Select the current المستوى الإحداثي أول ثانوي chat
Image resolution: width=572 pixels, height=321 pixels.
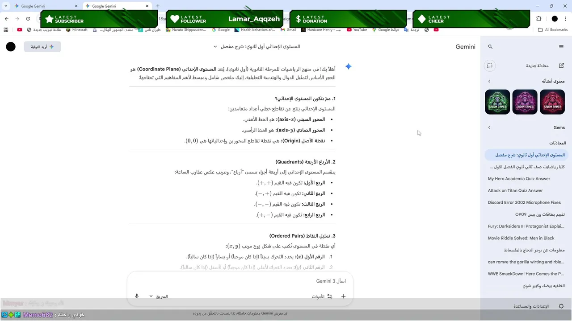coord(526,155)
